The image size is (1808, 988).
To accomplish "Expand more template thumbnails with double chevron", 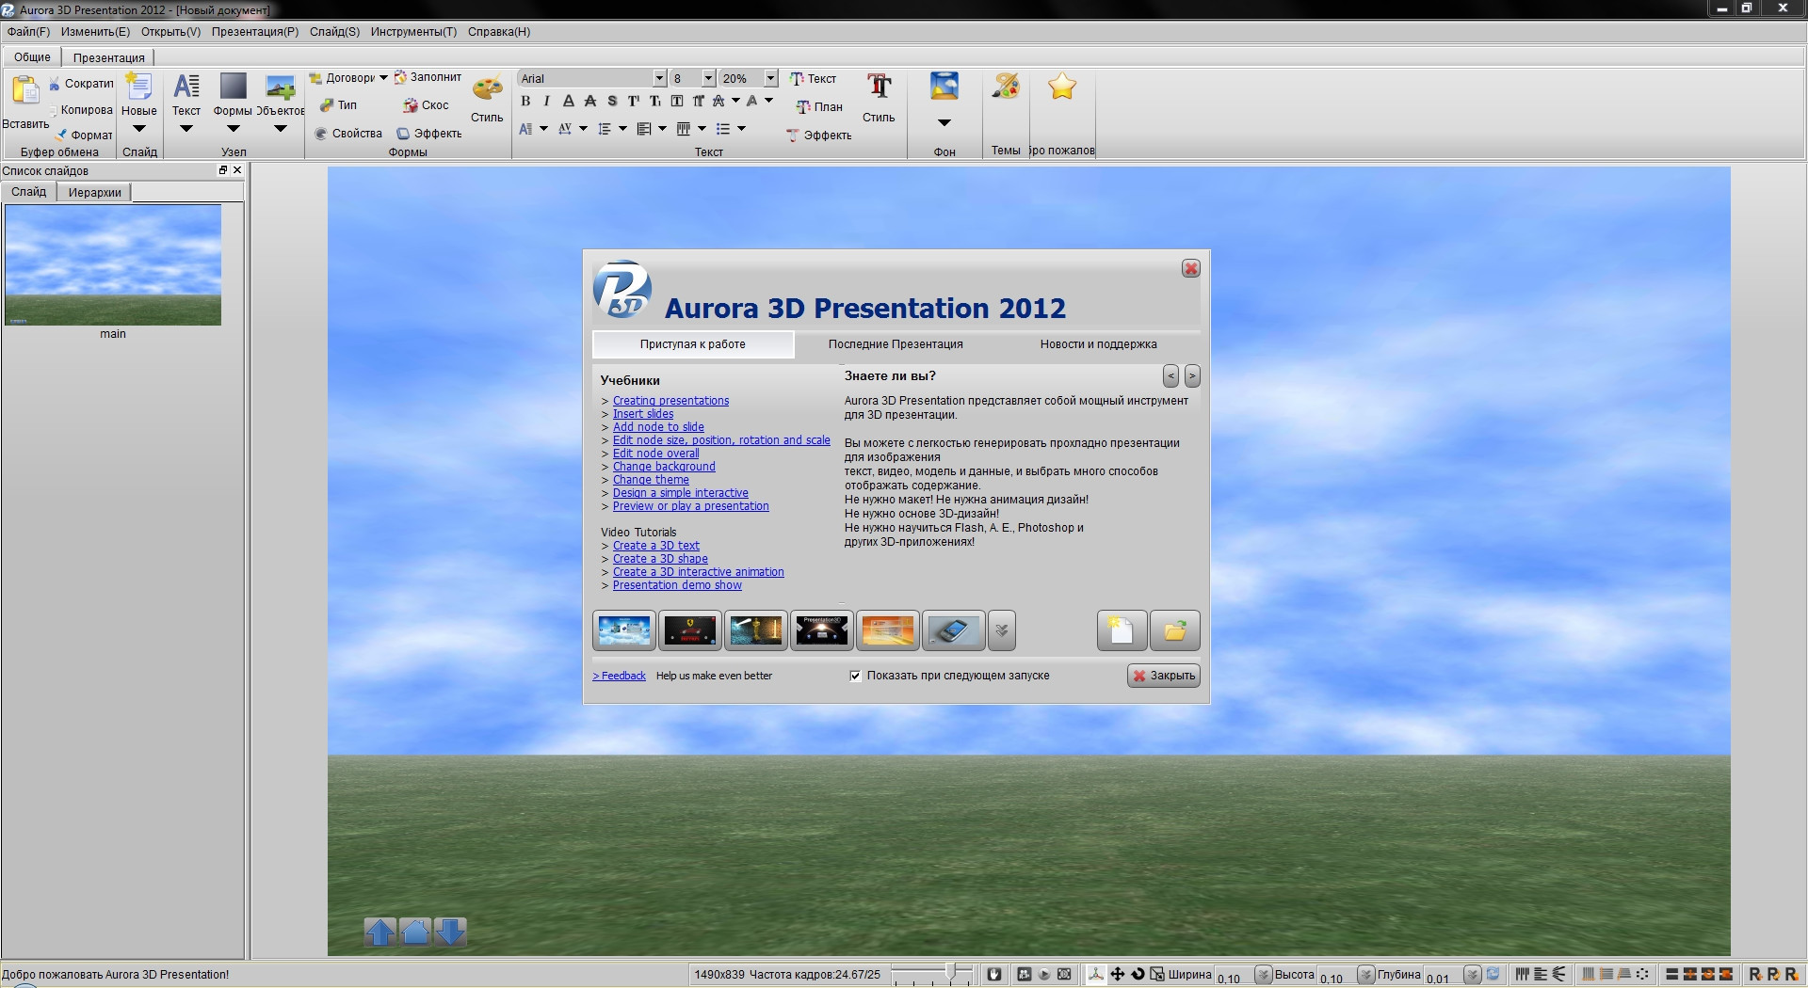I will (1002, 630).
